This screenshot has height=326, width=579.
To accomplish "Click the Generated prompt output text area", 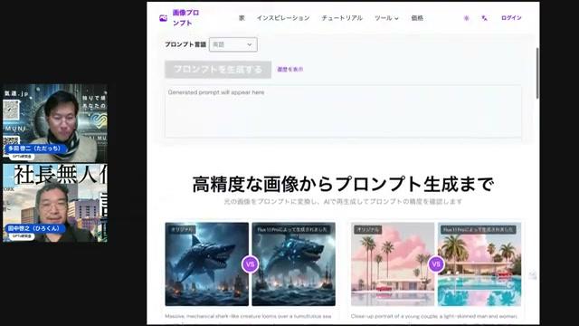I will [343, 111].
